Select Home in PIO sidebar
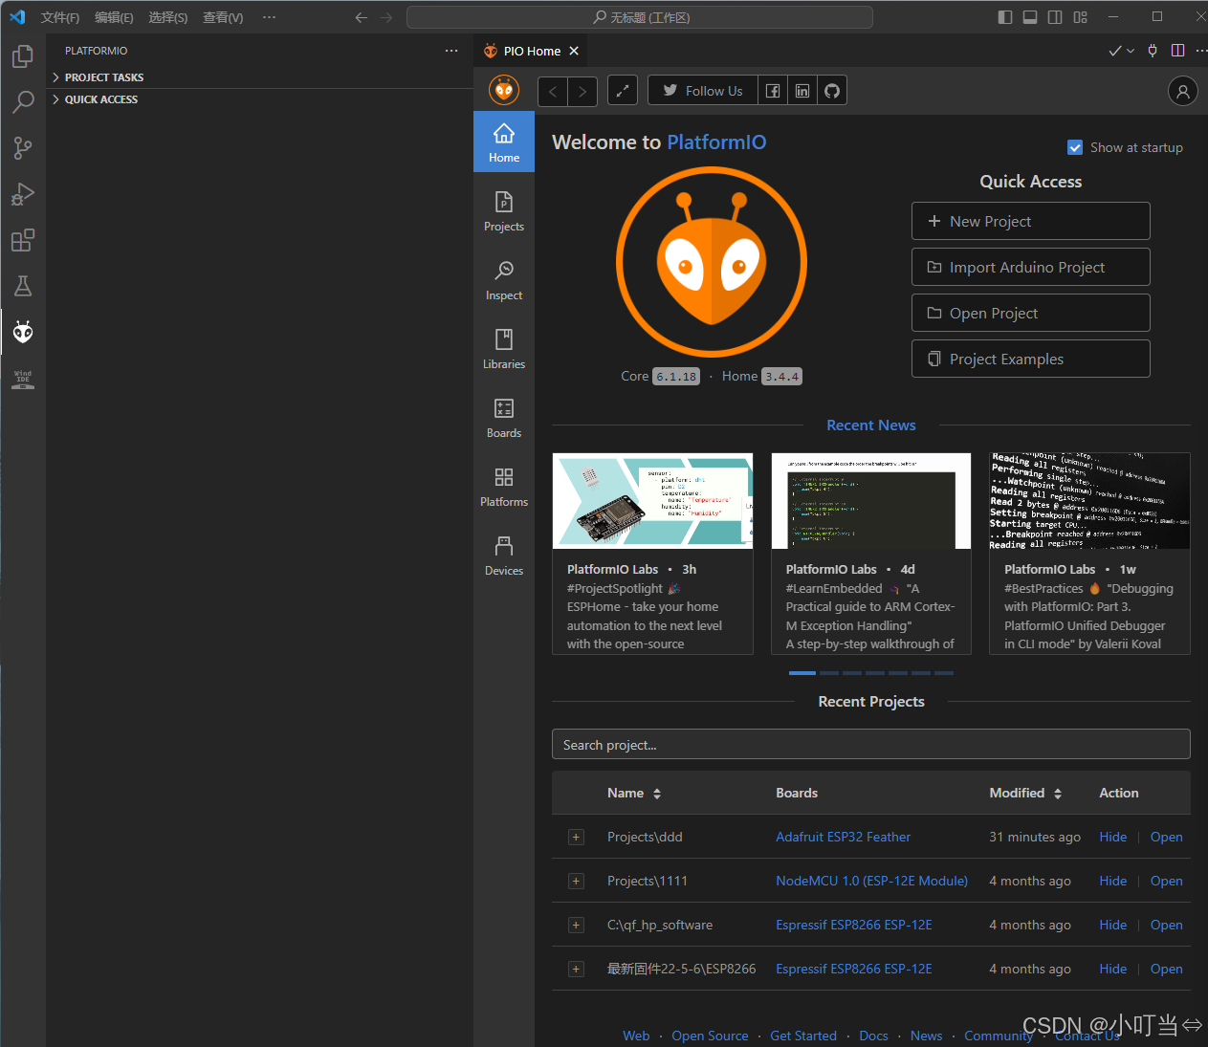The height and width of the screenshot is (1047, 1208). [504, 142]
